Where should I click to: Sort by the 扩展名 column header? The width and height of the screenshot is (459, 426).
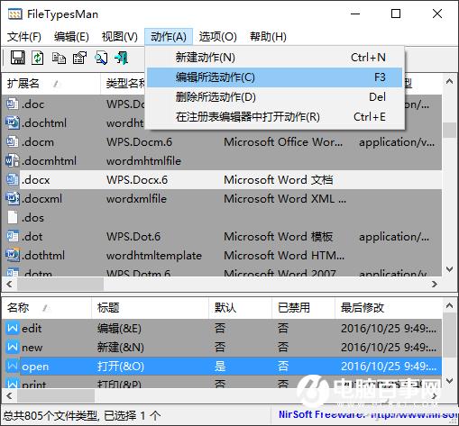[51, 83]
